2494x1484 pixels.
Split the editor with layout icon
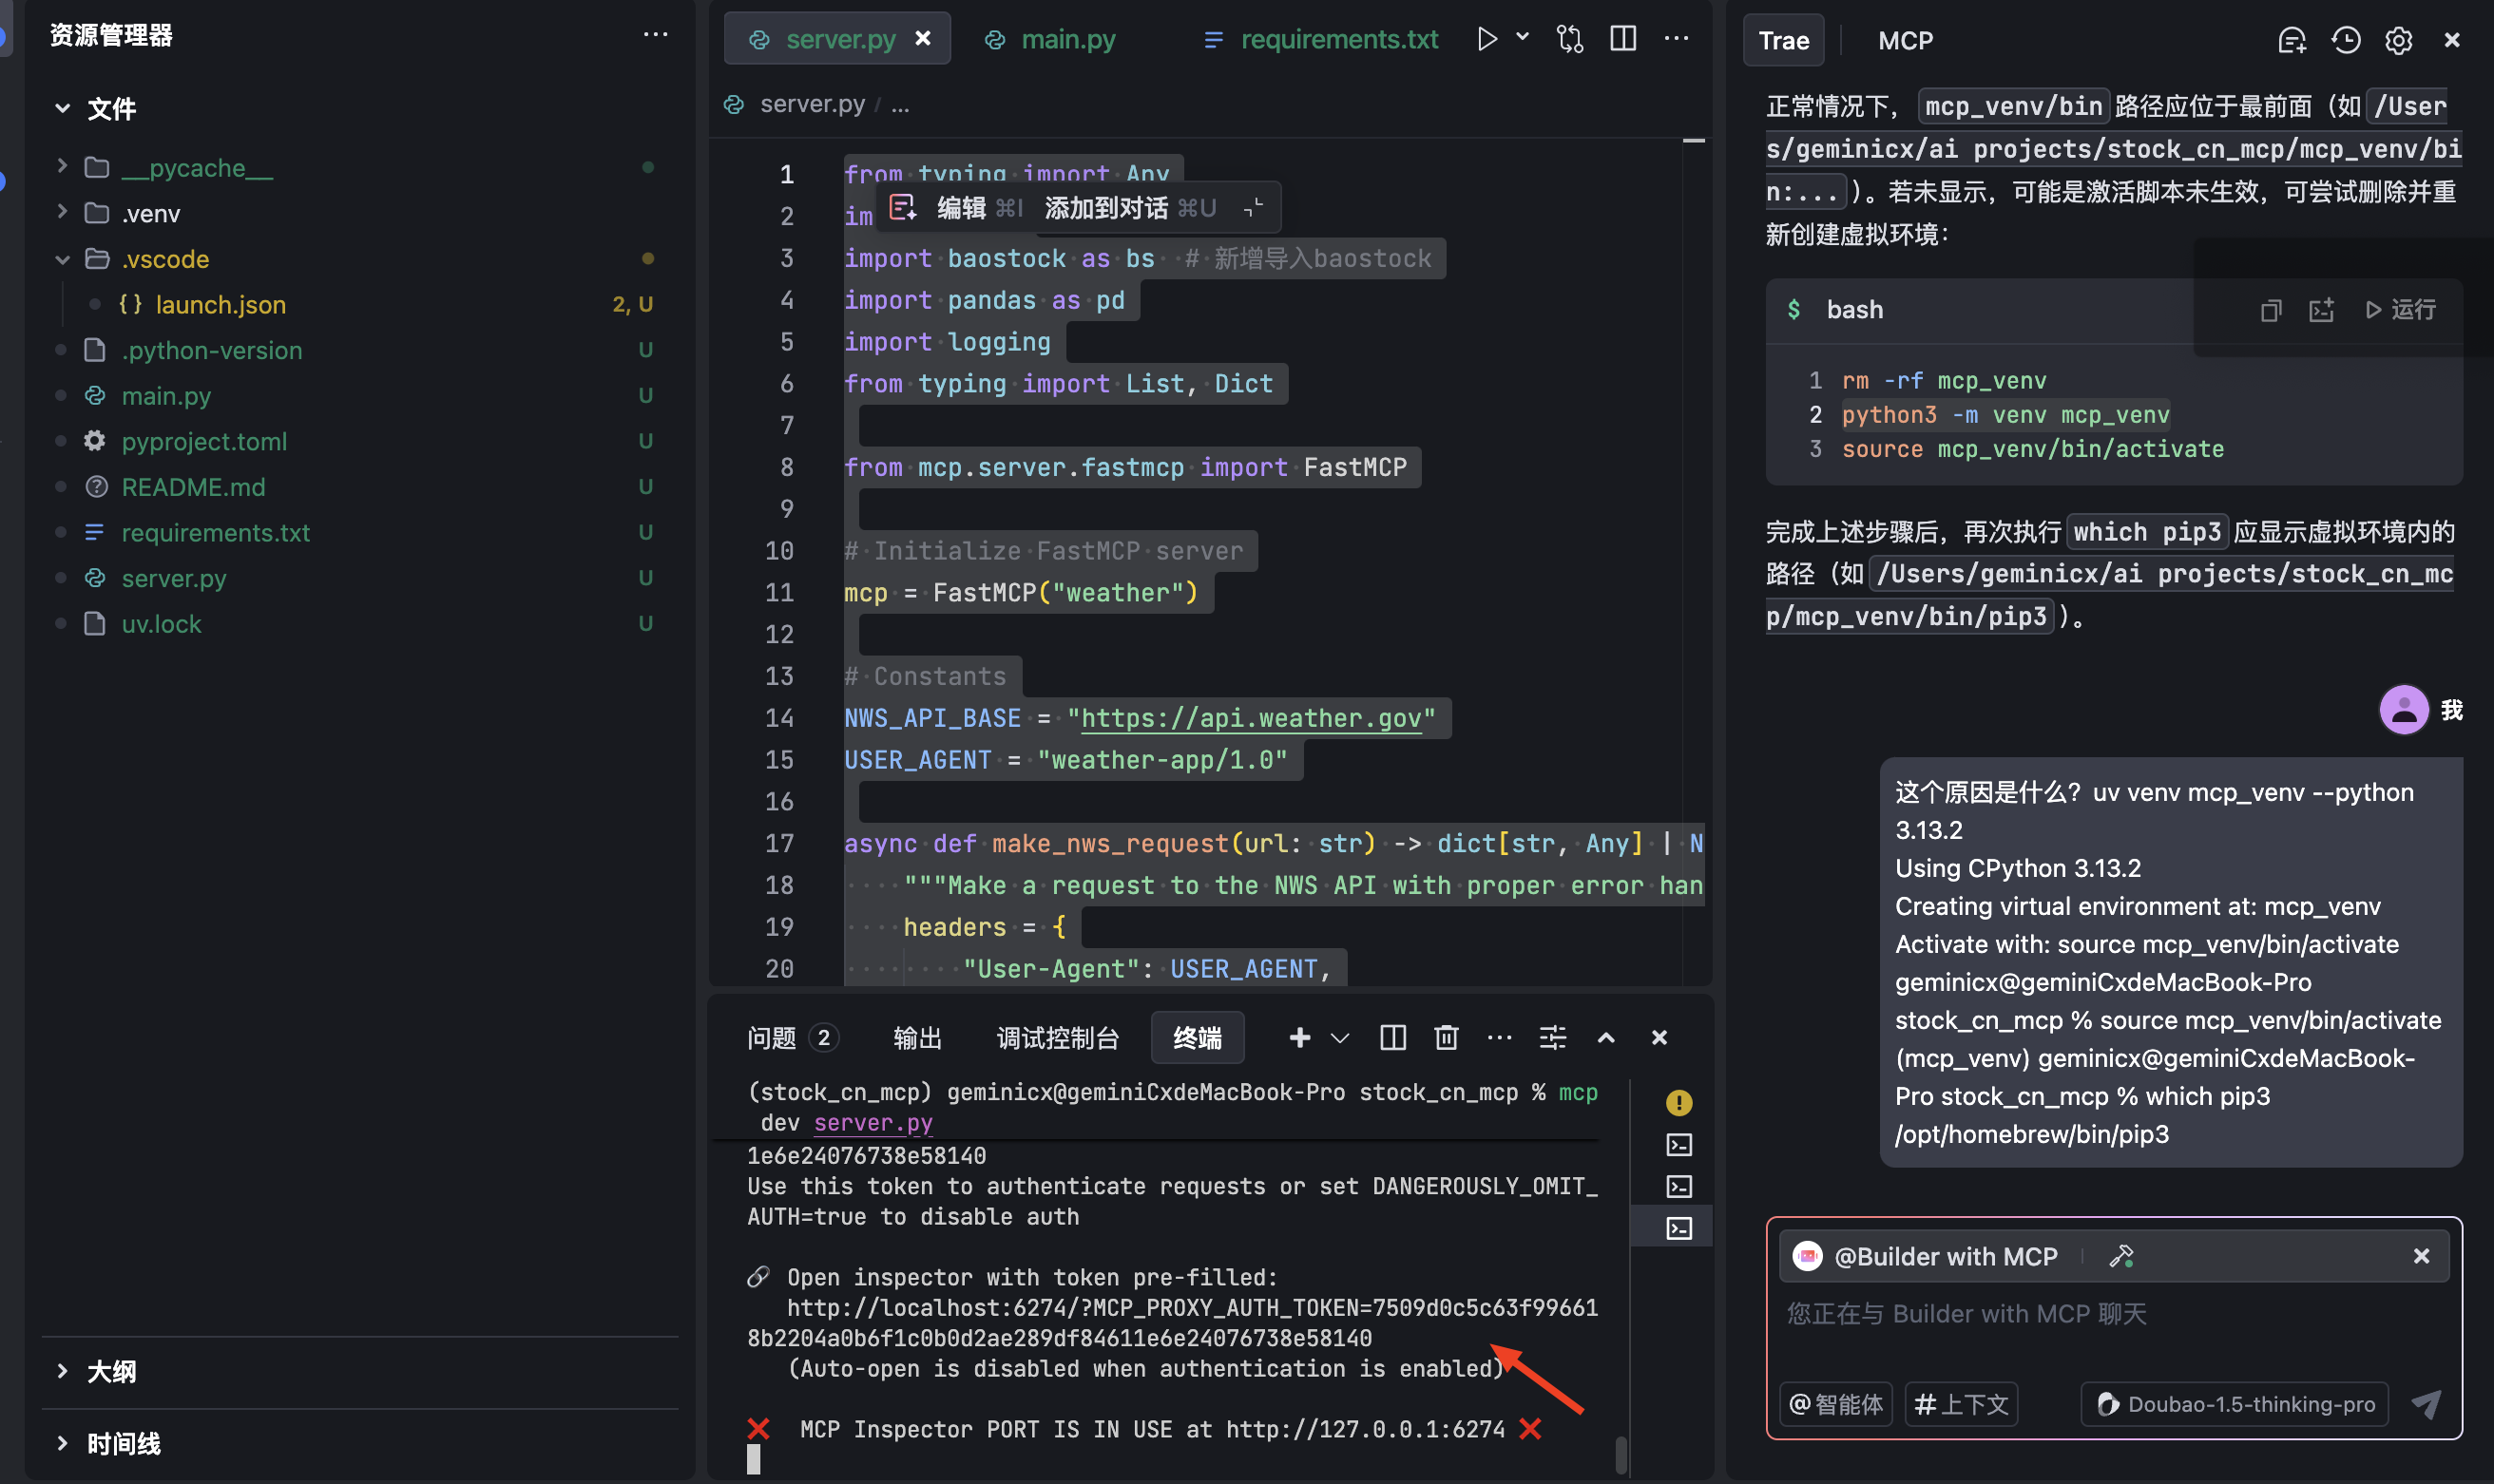pos(1622,39)
